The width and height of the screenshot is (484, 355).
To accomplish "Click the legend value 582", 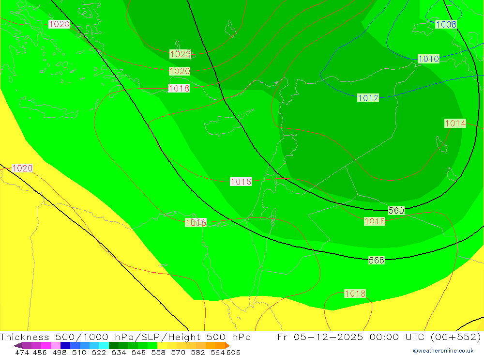I will pyautogui.click(x=198, y=352).
